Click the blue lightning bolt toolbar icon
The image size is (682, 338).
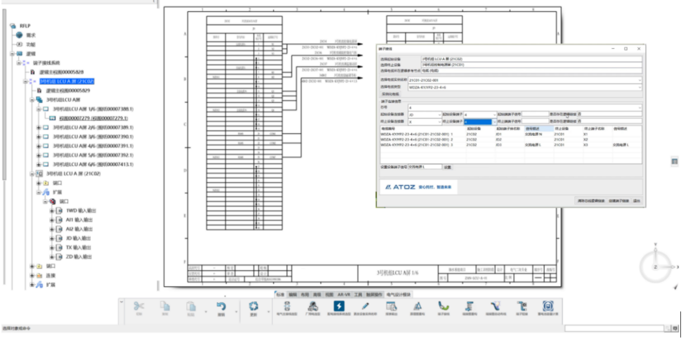339,307
